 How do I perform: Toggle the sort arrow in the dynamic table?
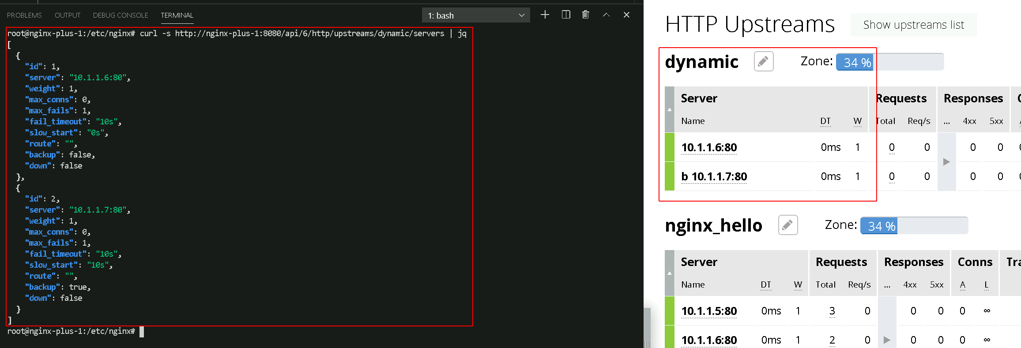click(x=670, y=109)
